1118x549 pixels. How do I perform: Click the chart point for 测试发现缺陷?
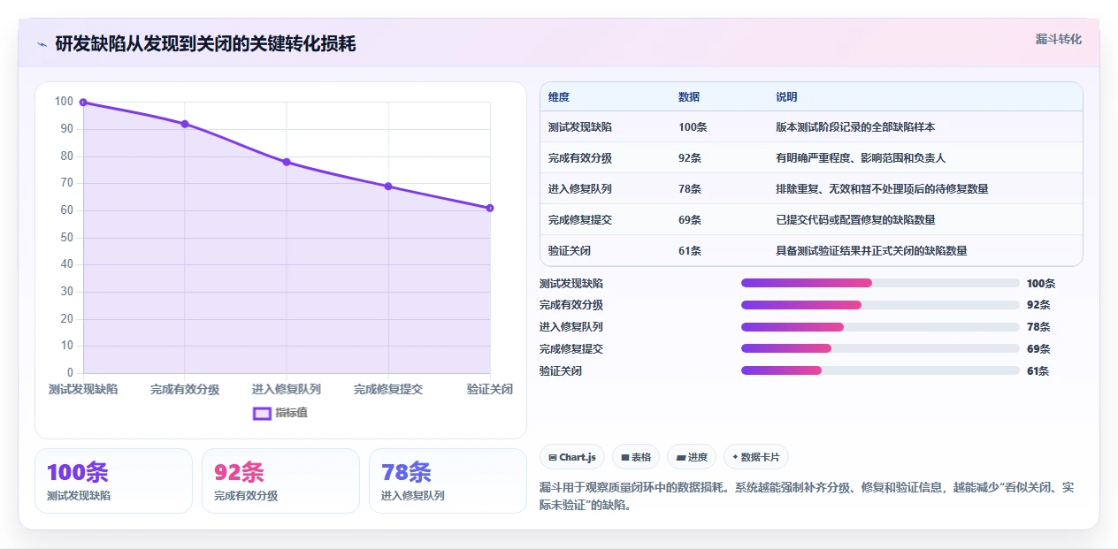pos(83,103)
